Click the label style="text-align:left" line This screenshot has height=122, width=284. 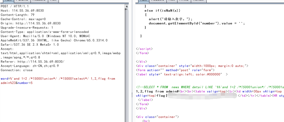[182, 74]
